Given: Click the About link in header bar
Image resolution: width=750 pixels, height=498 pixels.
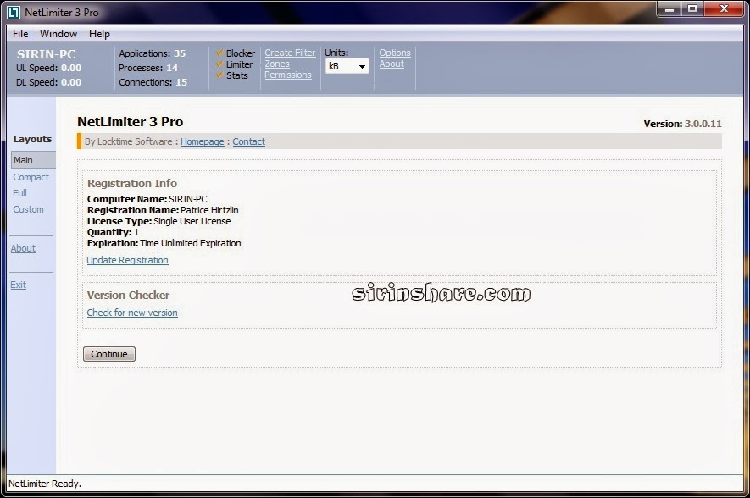Looking at the screenshot, I should [392, 64].
